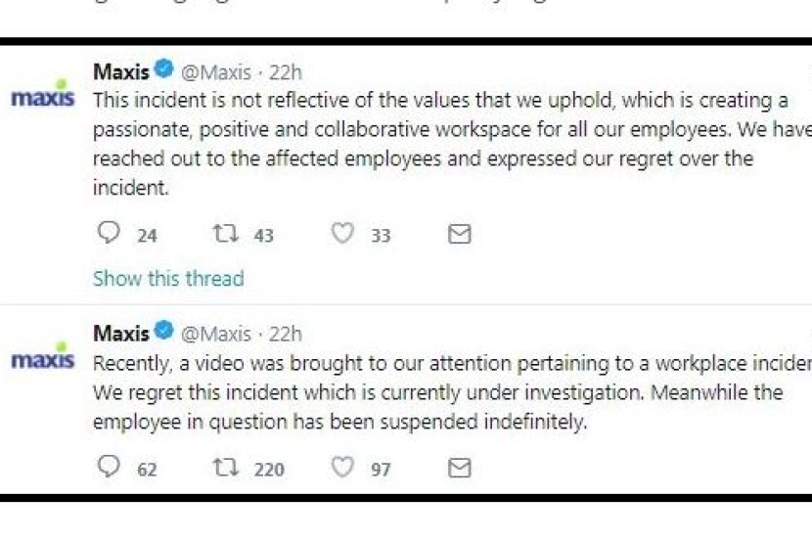Click verified badge on the "Recently, a video" tweet
The height and width of the screenshot is (541, 812).
click(164, 333)
